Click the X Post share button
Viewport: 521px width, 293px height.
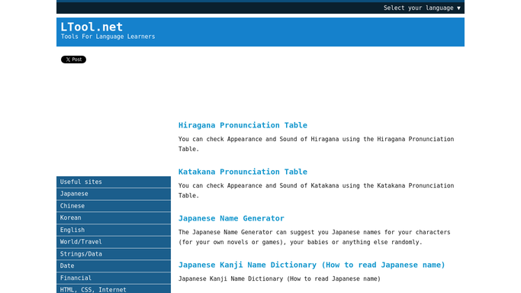point(73,60)
